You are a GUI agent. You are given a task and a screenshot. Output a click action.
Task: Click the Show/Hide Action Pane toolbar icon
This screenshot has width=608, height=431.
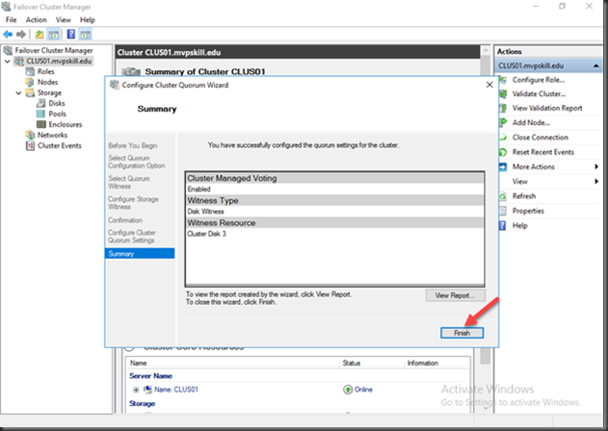tap(86, 35)
